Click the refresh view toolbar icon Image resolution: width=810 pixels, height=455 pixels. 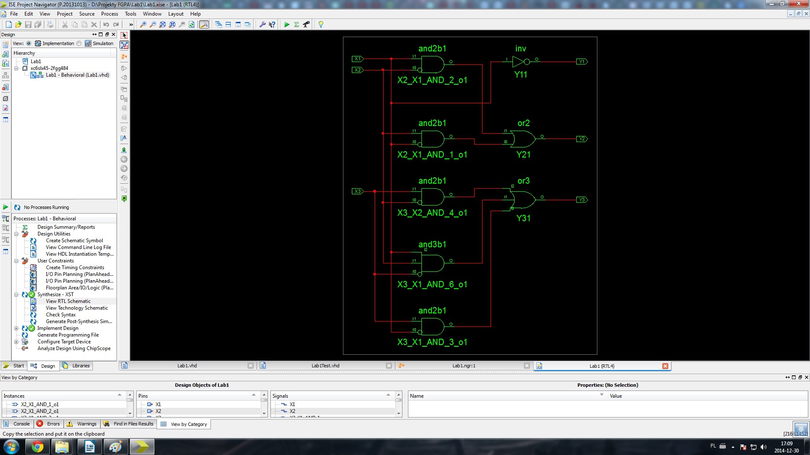coord(192,24)
